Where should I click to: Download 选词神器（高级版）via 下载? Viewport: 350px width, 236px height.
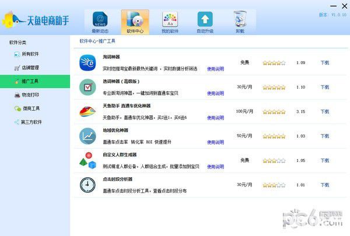(x=325, y=87)
